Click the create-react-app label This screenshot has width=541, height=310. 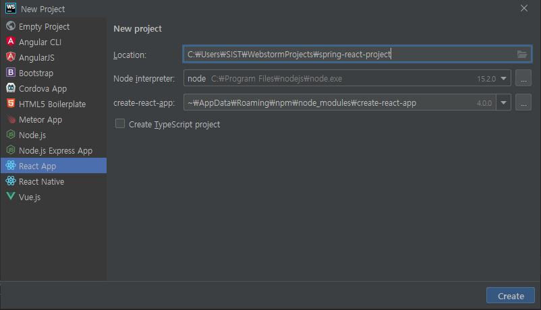click(144, 102)
